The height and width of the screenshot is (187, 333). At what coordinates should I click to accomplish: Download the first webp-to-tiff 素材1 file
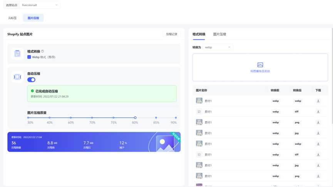click(318, 112)
